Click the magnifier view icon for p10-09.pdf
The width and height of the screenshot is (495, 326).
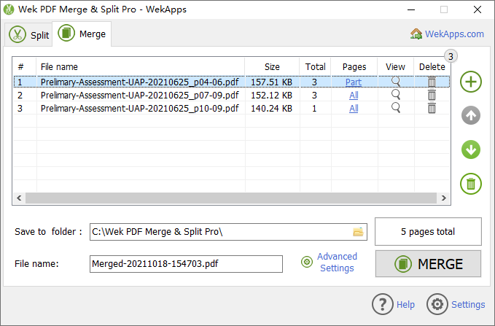click(396, 108)
